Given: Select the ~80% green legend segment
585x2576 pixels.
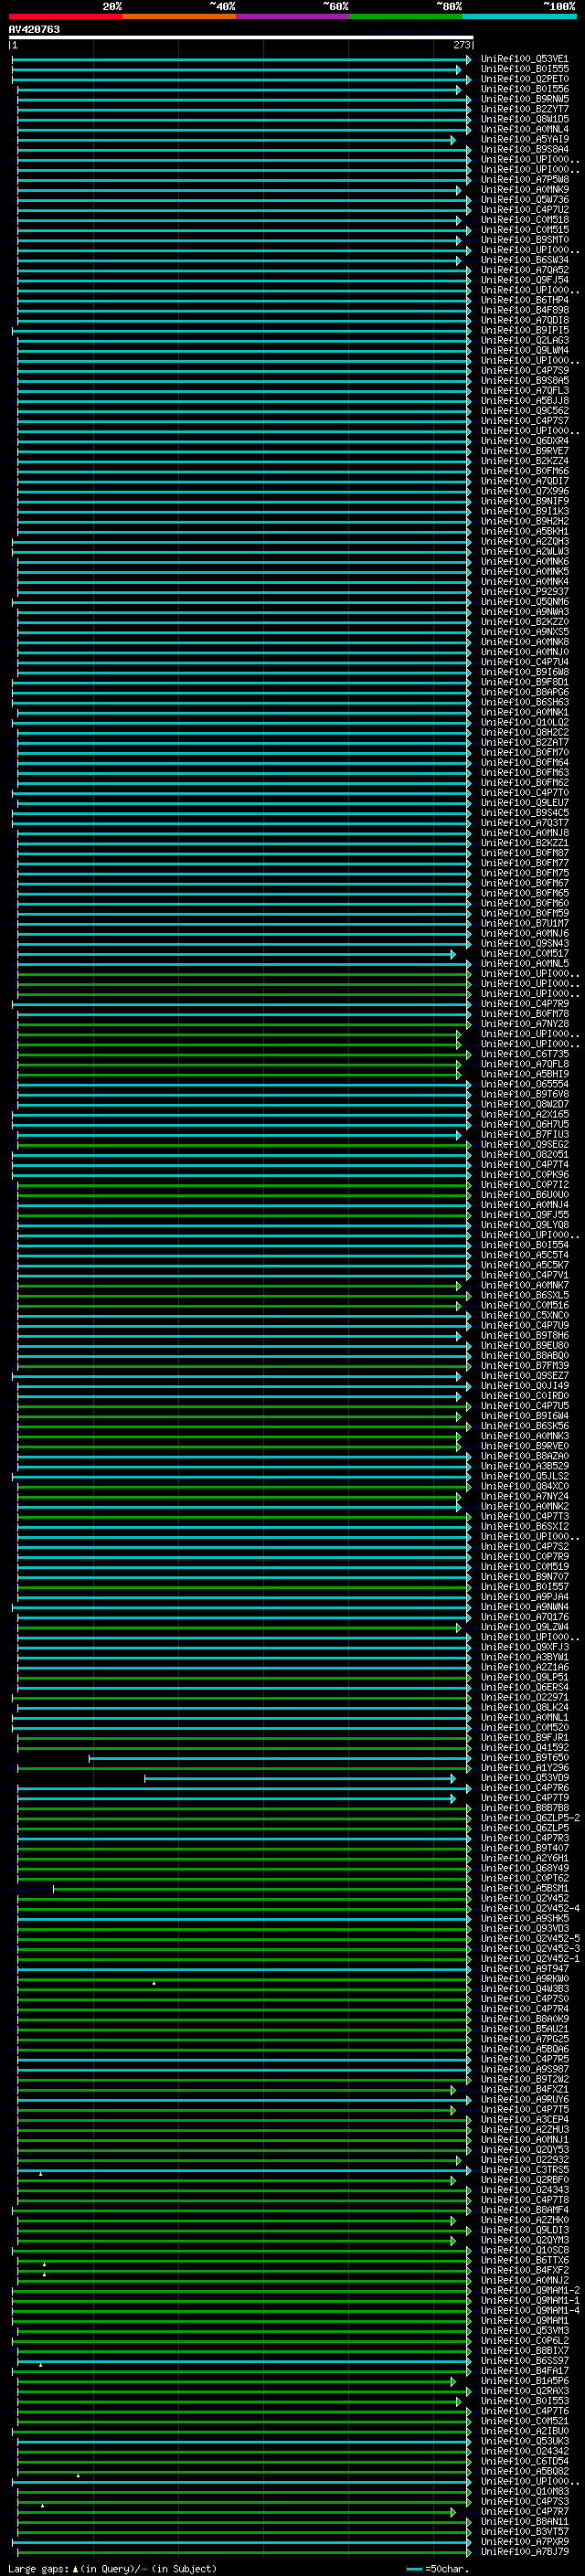Looking at the screenshot, I should (x=406, y=16).
